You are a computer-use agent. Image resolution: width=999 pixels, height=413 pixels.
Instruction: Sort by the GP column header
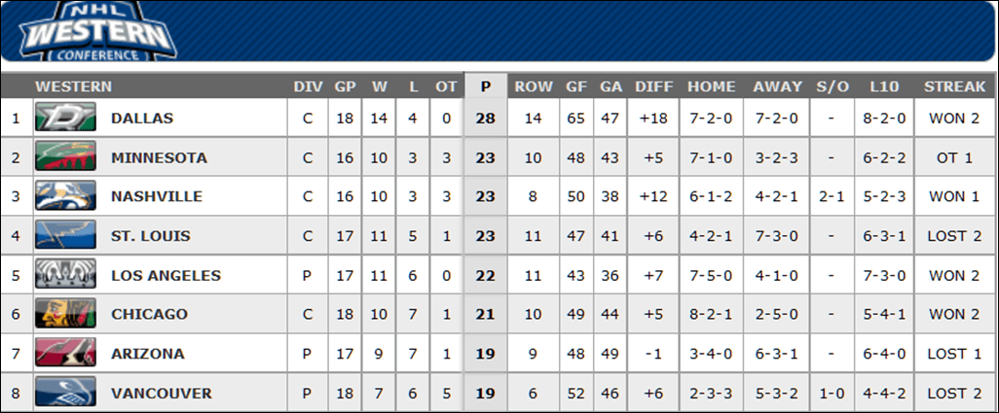(x=346, y=86)
